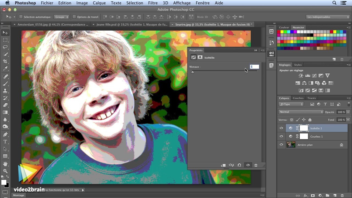Select the Move tool in the toolbox

coord(5,33)
